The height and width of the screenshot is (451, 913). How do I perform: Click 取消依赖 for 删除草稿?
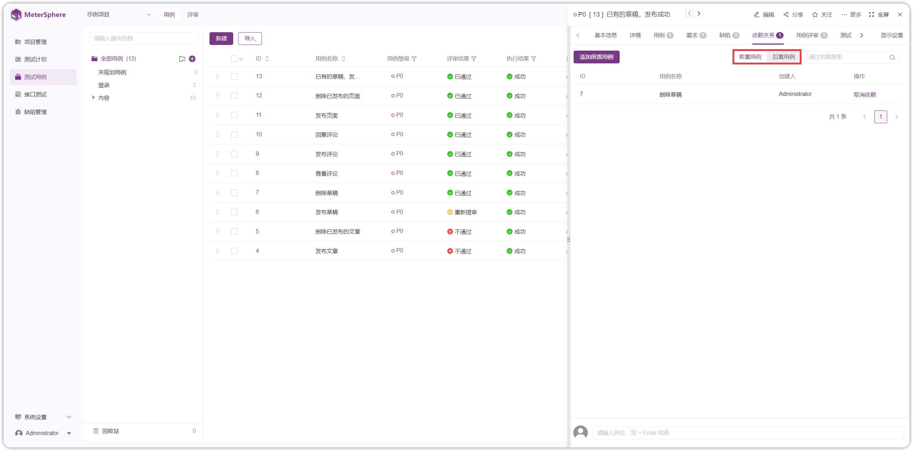tap(865, 95)
